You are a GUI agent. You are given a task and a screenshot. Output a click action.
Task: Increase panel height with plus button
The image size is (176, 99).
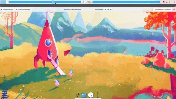(111, 10)
